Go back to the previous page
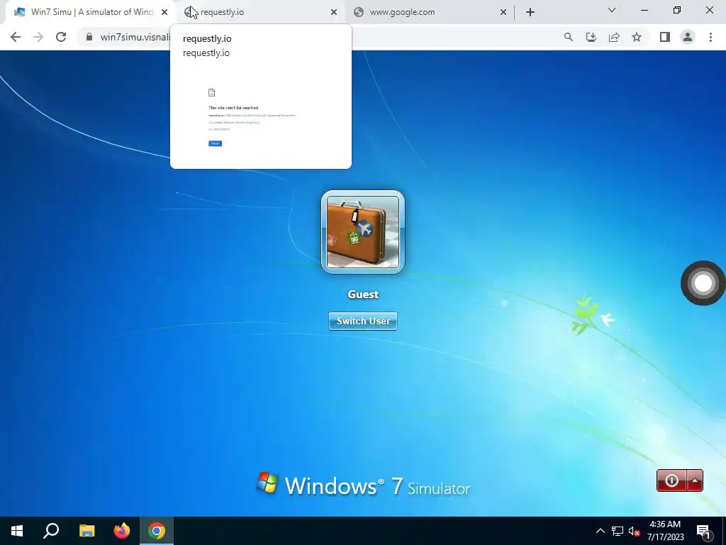Screen dimensions: 726x545 [16, 37]
